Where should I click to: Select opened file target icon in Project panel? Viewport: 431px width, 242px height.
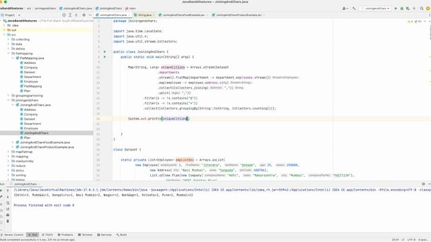pyautogui.click(x=64, y=15)
